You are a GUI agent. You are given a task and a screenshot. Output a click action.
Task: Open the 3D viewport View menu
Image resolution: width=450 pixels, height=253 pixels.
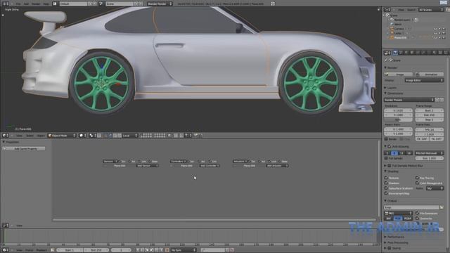19,136
